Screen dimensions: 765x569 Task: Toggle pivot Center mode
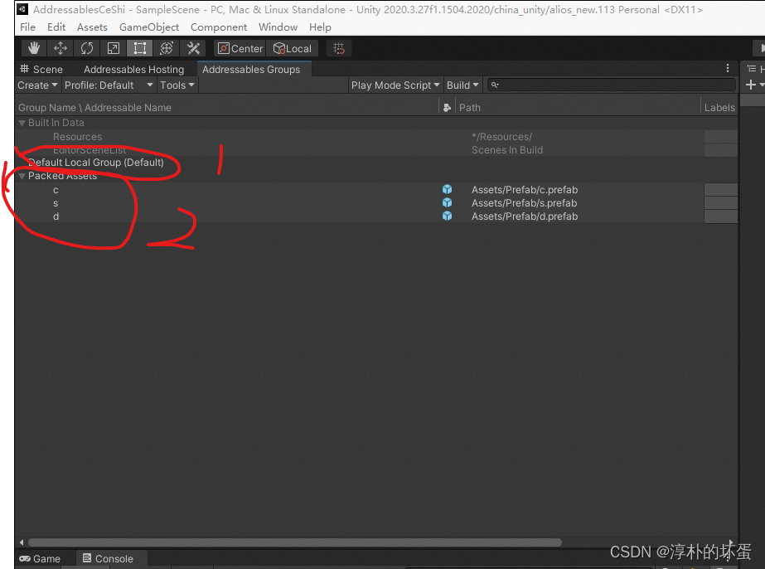tap(240, 48)
